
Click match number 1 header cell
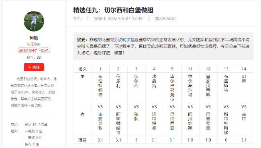pos(100,69)
